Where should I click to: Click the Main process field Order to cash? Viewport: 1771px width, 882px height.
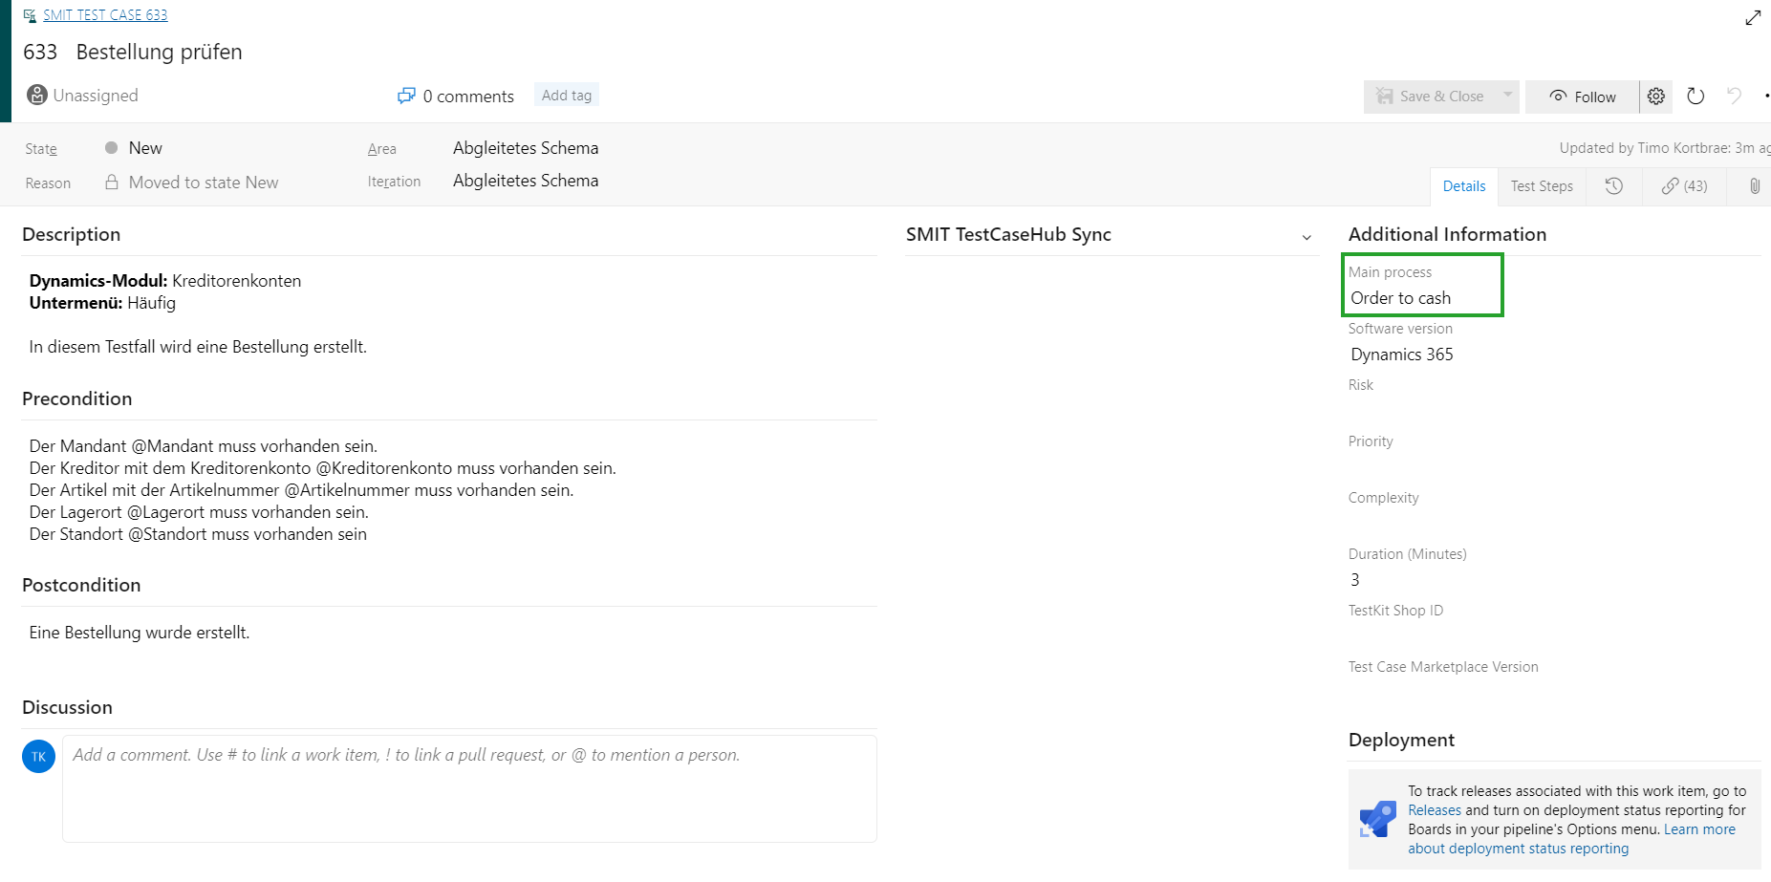point(1420,298)
